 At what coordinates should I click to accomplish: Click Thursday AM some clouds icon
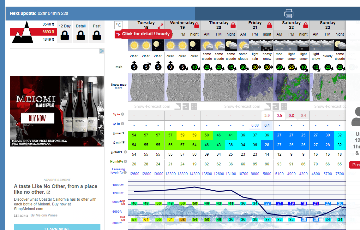click(x=207, y=45)
